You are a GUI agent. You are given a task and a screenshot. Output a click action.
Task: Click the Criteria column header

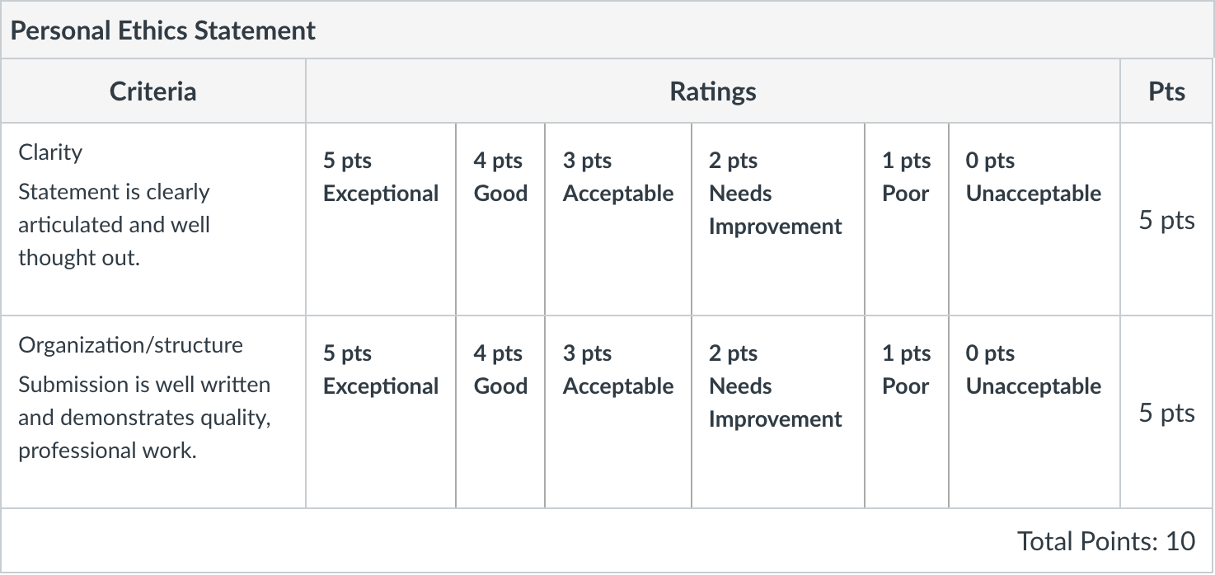coord(153,91)
